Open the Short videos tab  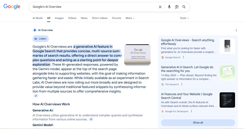(100, 18)
